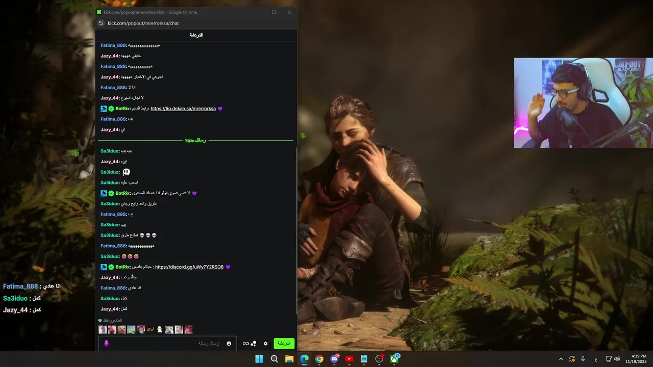Insert the last pink emote in row

pos(188,330)
